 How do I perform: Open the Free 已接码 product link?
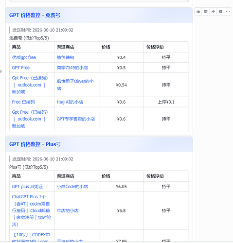click(23, 102)
